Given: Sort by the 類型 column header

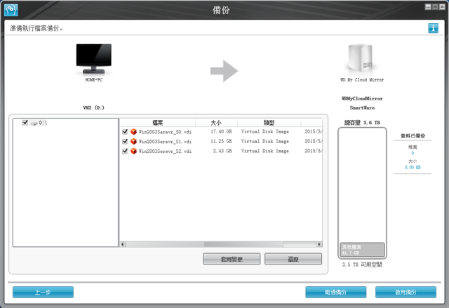Looking at the screenshot, I should pos(269,123).
